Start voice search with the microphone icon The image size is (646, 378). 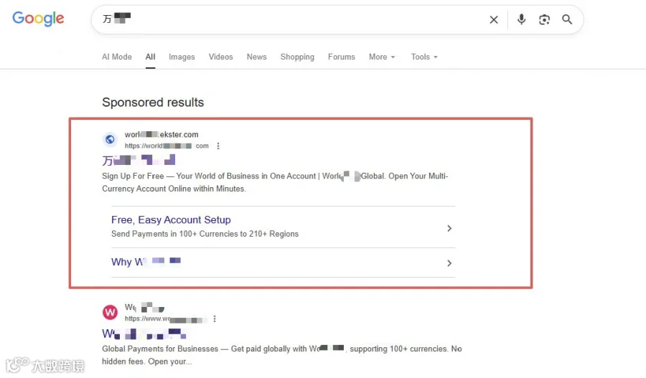(x=521, y=19)
